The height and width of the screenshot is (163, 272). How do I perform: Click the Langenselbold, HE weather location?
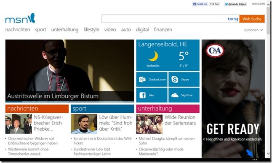[x=163, y=44]
